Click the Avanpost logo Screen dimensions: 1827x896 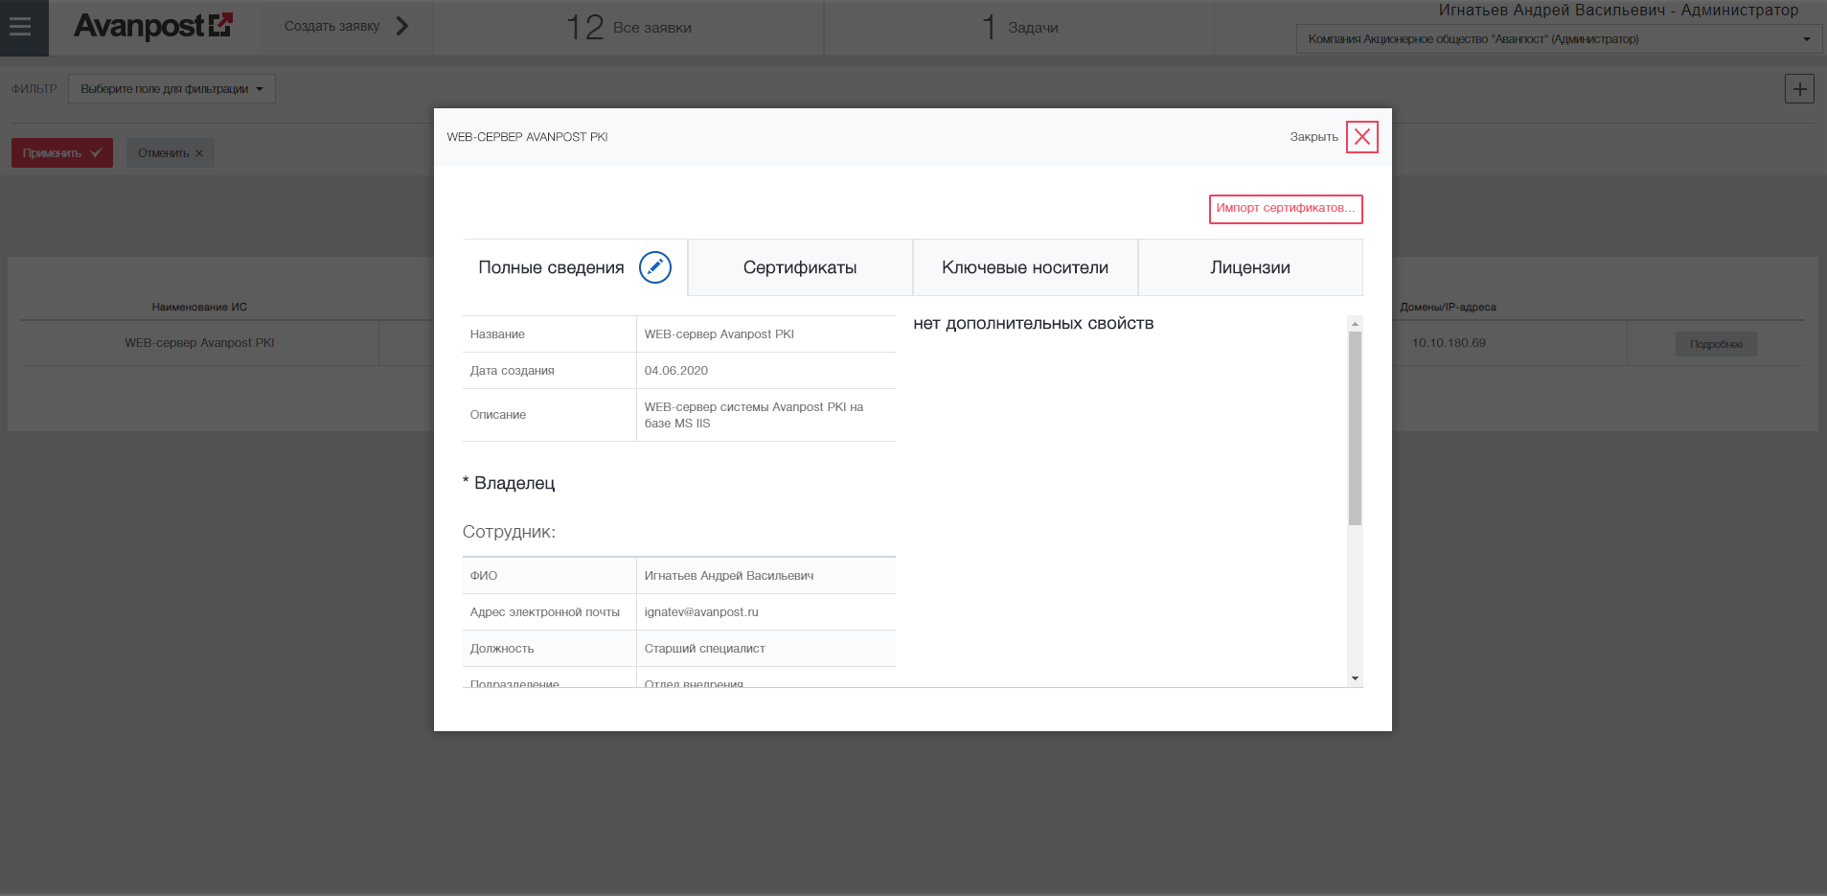tap(153, 26)
